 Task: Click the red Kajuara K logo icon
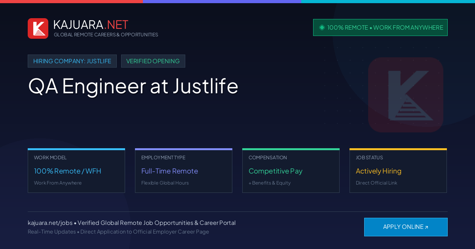[38, 28]
